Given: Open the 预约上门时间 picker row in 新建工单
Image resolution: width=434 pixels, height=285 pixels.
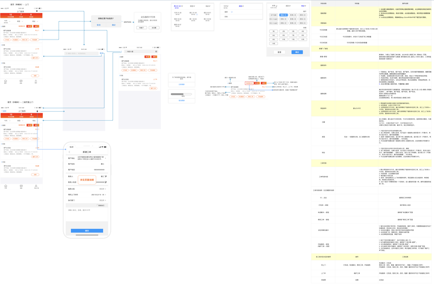Looking at the screenshot, I should 87,195.
